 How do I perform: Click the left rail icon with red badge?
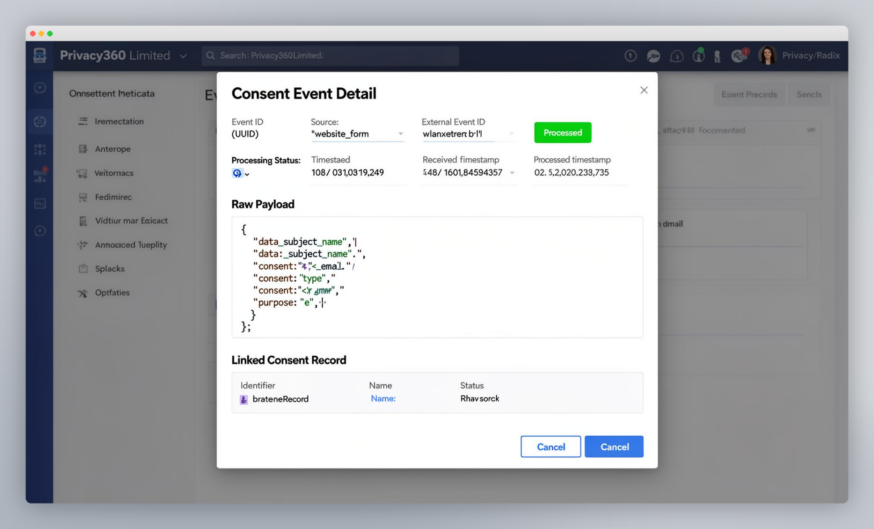click(40, 175)
